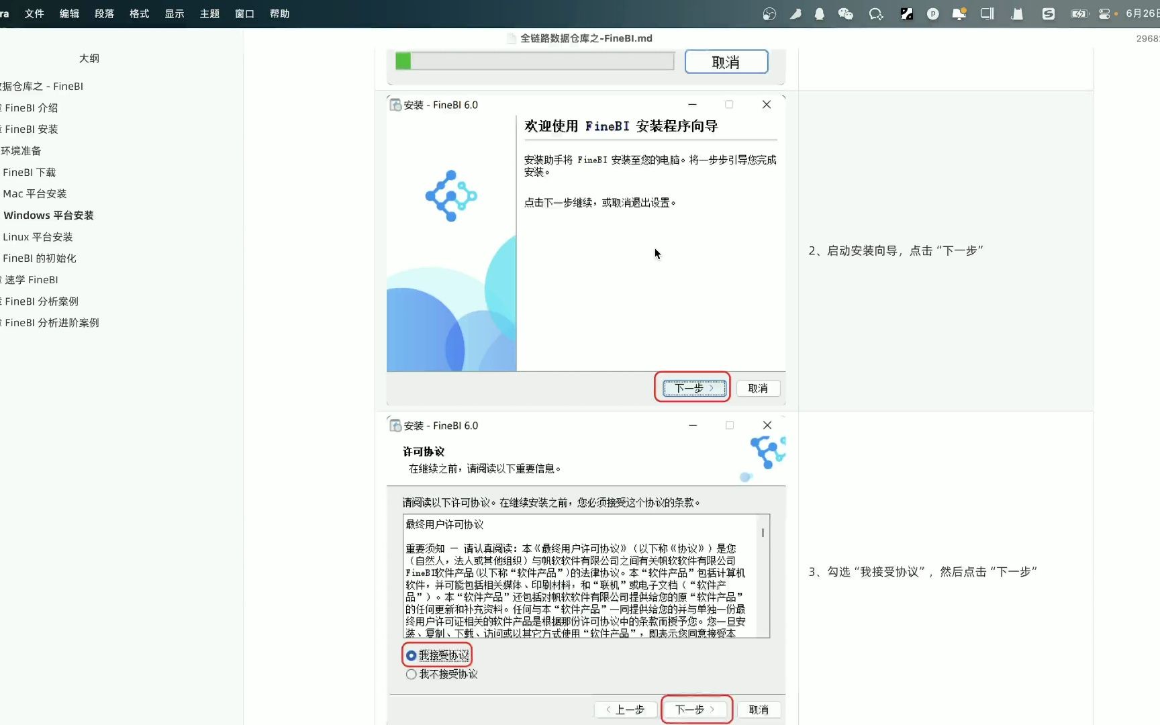
Task: Open the monitor icon with orange badge
Action: 959,13
